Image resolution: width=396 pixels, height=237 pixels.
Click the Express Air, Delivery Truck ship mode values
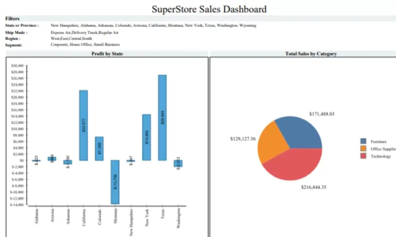coord(84,32)
